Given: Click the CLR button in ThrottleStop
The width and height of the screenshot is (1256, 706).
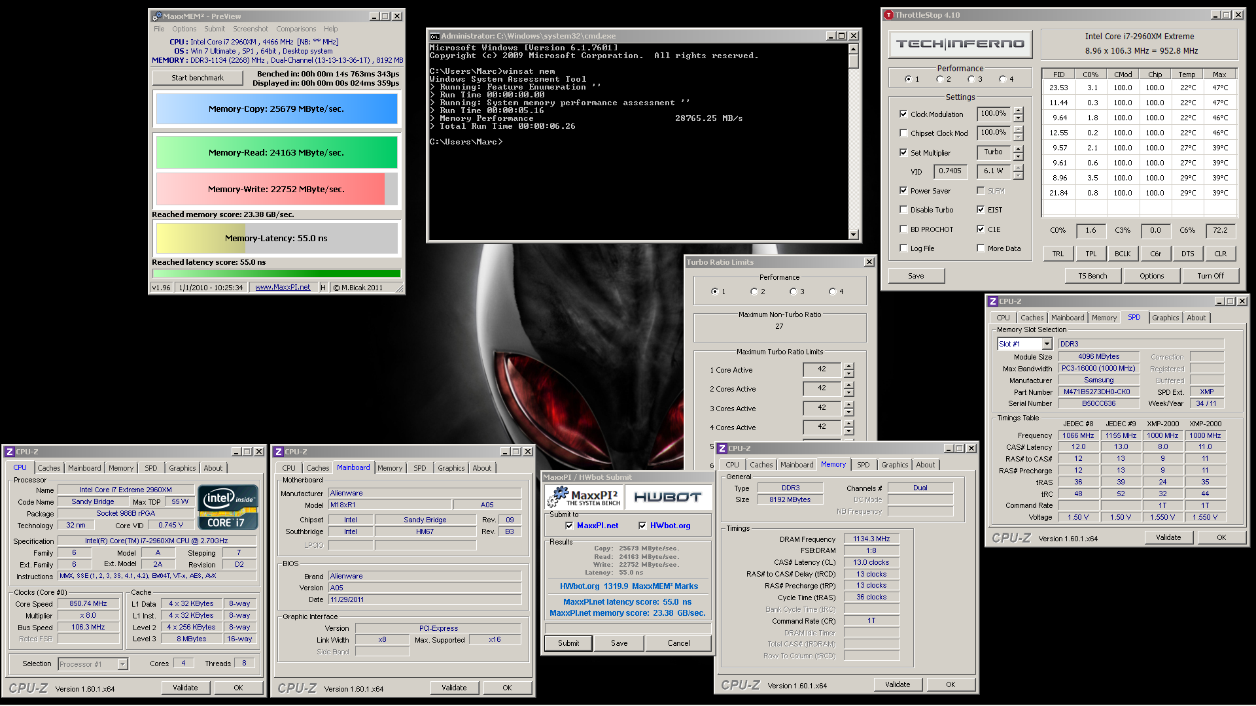Looking at the screenshot, I should click(1220, 254).
